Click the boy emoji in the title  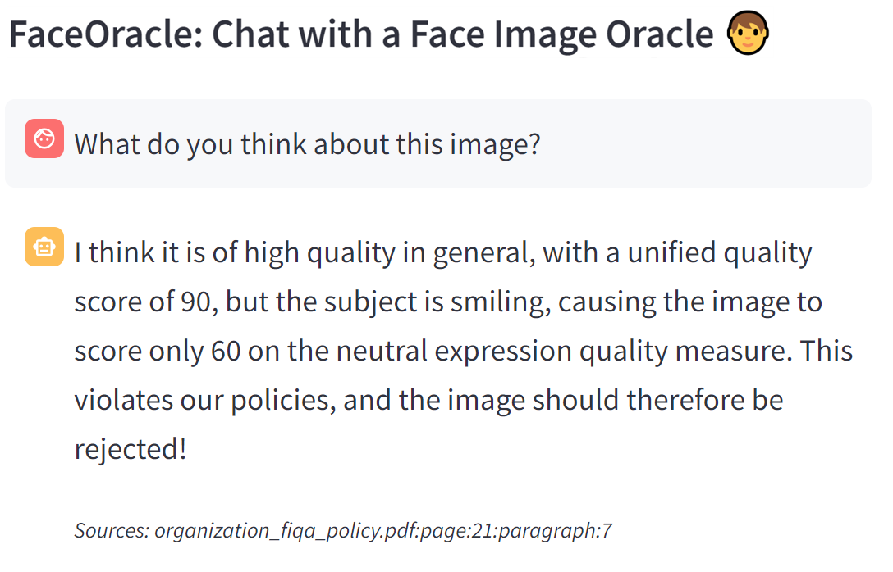[x=748, y=35]
